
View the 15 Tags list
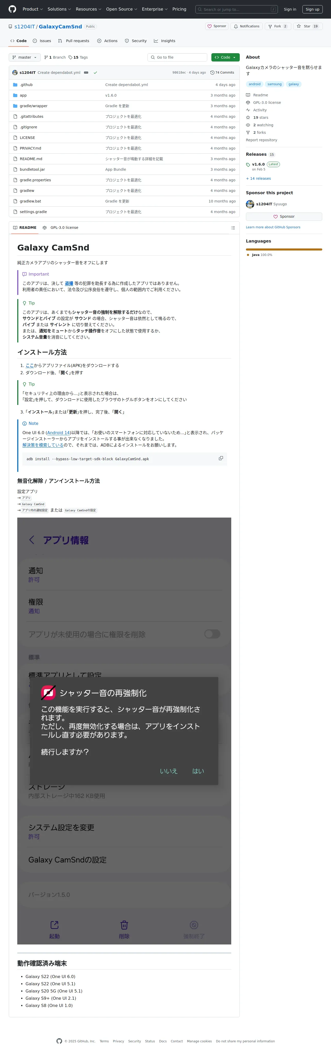point(78,57)
